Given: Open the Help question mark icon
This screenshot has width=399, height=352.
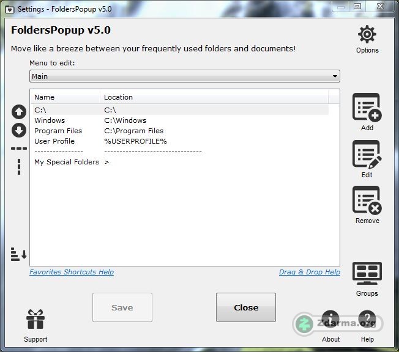Looking at the screenshot, I should (367, 319).
